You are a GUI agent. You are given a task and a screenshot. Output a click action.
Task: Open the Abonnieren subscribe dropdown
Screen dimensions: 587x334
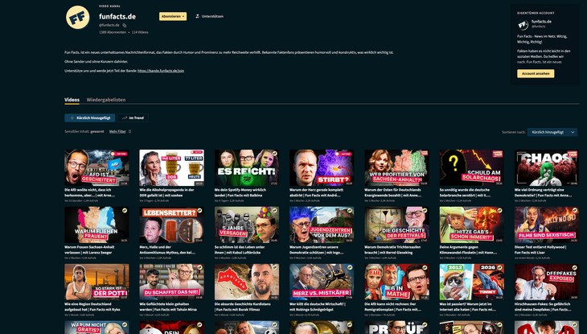(x=173, y=16)
